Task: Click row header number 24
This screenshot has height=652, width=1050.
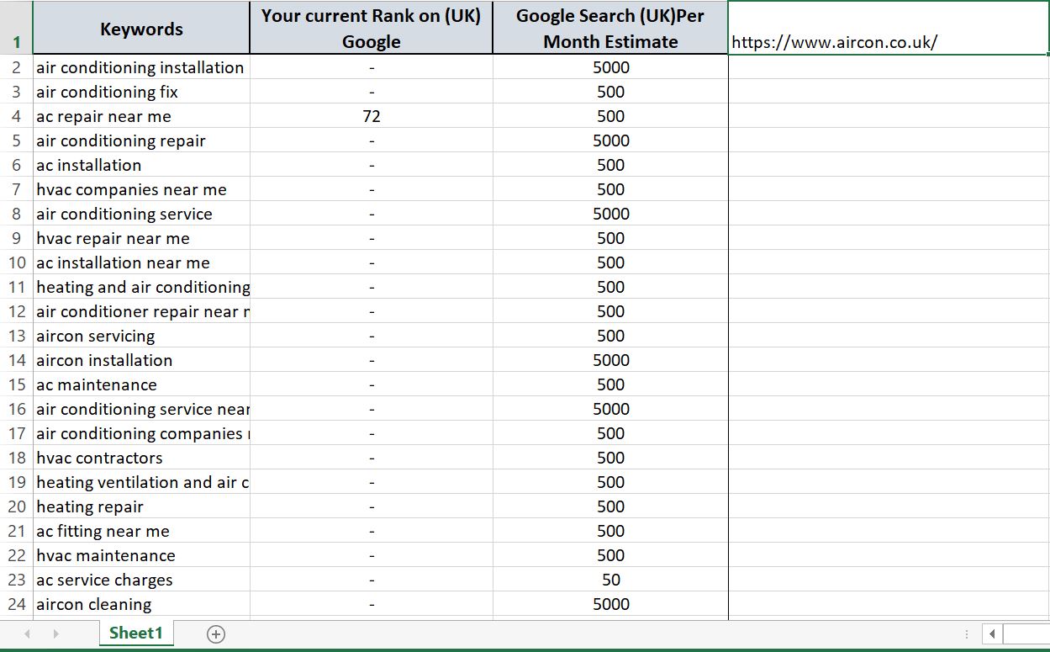Action: tap(17, 604)
